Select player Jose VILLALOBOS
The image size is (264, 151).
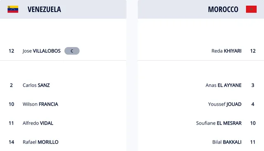[x=42, y=51]
